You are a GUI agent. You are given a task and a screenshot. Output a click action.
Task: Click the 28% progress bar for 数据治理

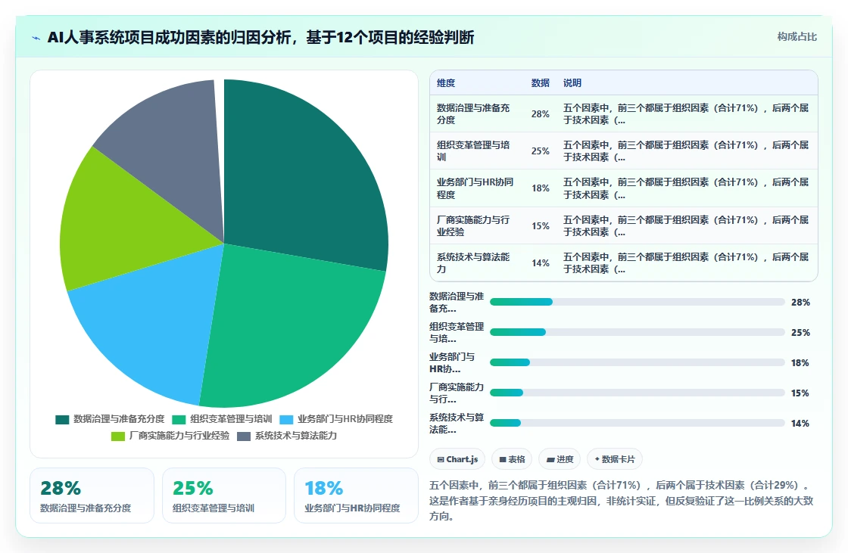(637, 302)
